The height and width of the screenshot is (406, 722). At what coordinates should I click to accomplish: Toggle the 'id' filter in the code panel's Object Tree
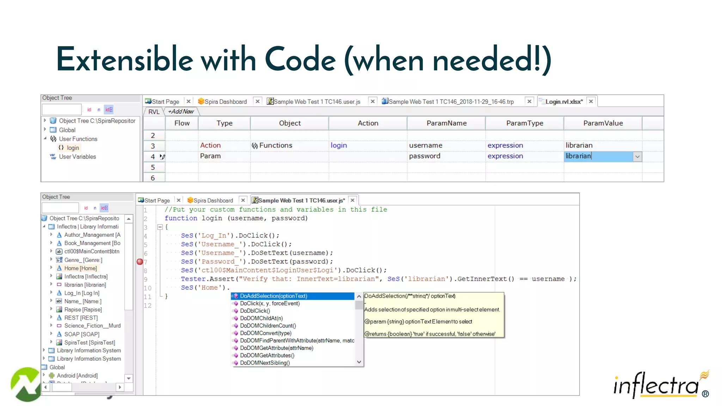pyautogui.click(x=86, y=208)
